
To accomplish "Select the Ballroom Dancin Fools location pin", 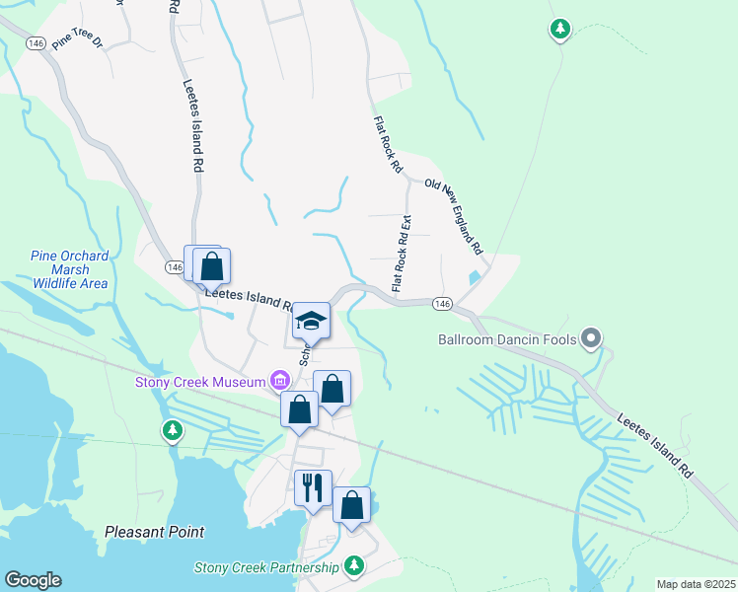I will pos(591,338).
